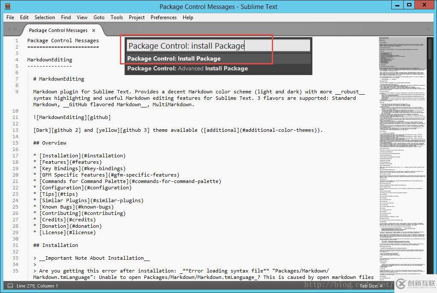Click the next tab arrow icon
The width and height of the screenshot is (437, 293).
[15, 29]
